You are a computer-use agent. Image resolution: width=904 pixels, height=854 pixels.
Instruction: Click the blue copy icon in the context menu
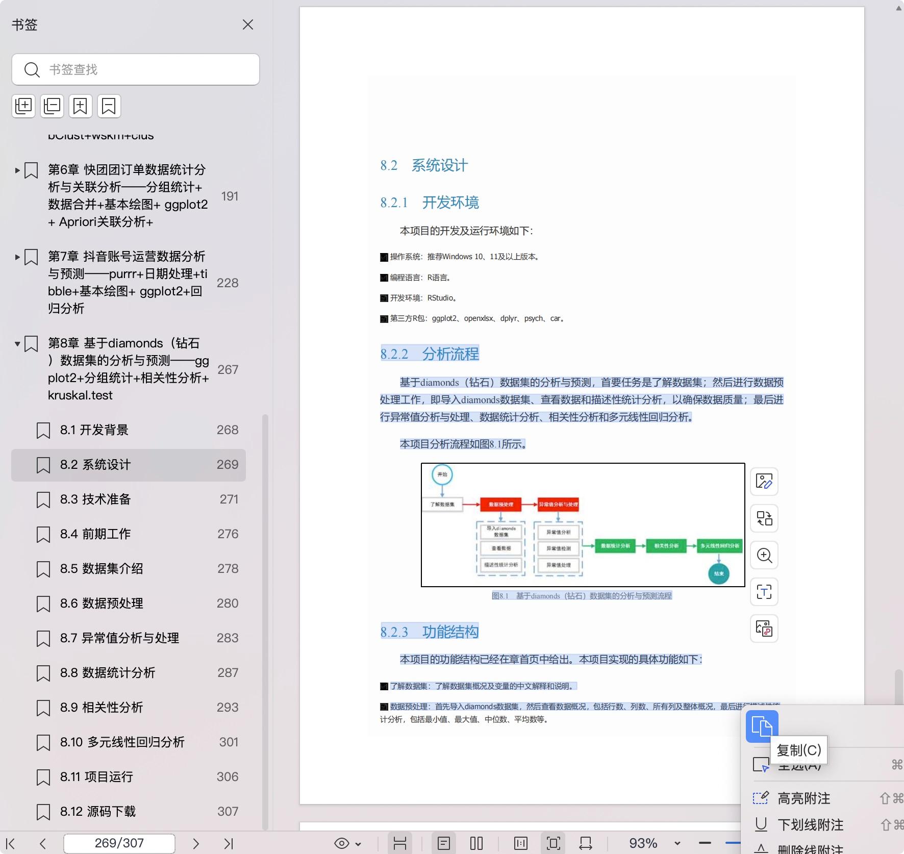click(762, 726)
